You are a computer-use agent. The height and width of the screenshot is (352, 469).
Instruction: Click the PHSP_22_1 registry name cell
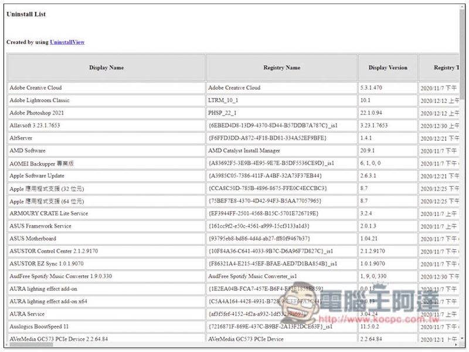(282, 113)
